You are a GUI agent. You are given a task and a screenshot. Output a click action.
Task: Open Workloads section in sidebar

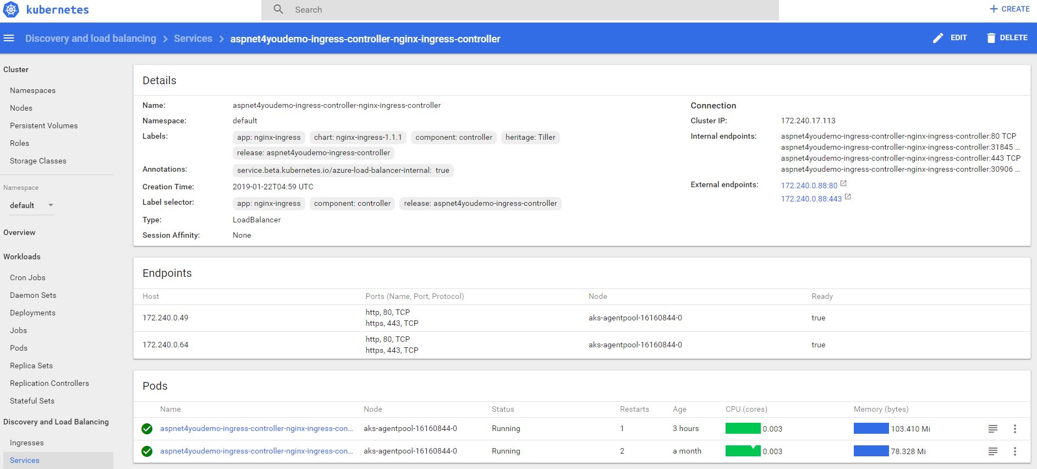[x=22, y=257]
